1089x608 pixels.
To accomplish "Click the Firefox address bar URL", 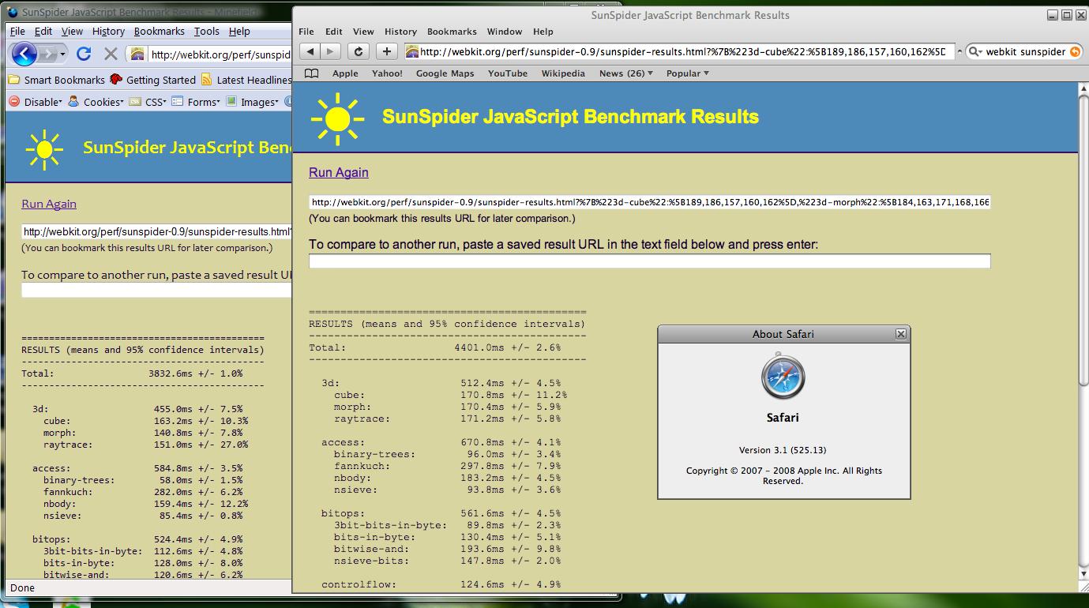I will click(220, 54).
